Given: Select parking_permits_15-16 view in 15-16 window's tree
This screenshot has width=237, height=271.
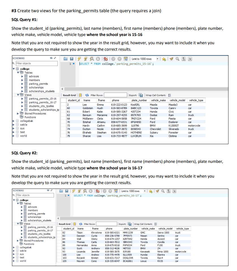Looking at the screenshot, I should 42,99.
